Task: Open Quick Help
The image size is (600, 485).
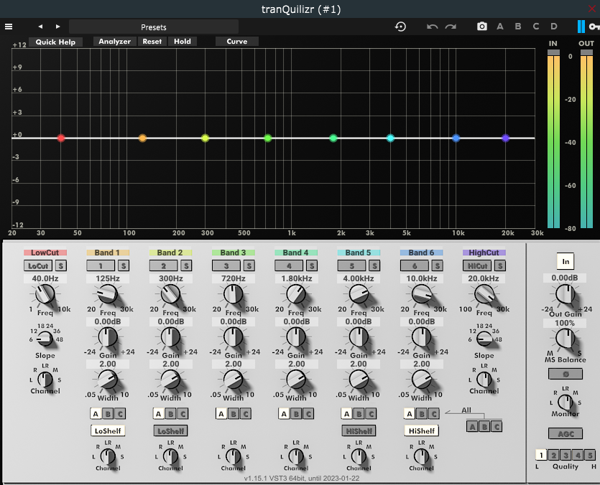Action: pos(55,42)
